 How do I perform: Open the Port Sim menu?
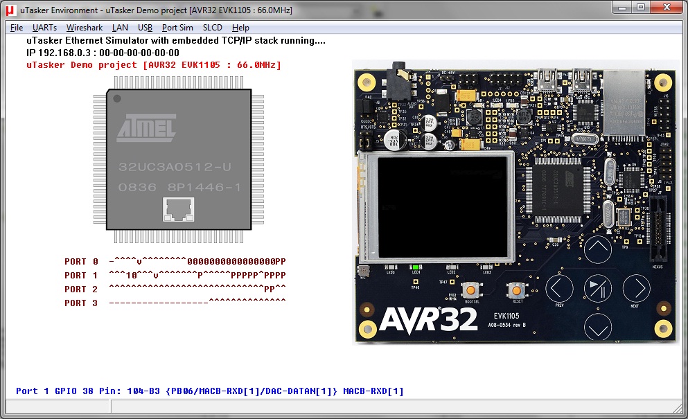[x=177, y=28]
